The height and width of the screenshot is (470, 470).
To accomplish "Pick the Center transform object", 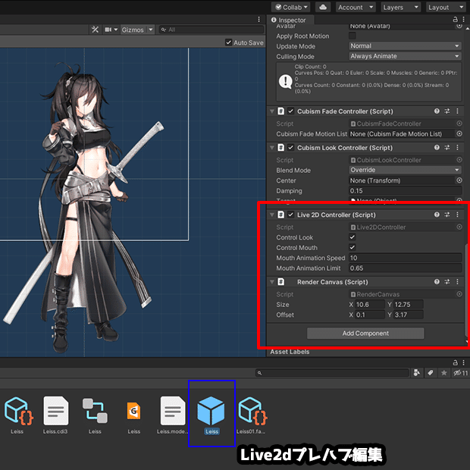I will click(x=459, y=180).
